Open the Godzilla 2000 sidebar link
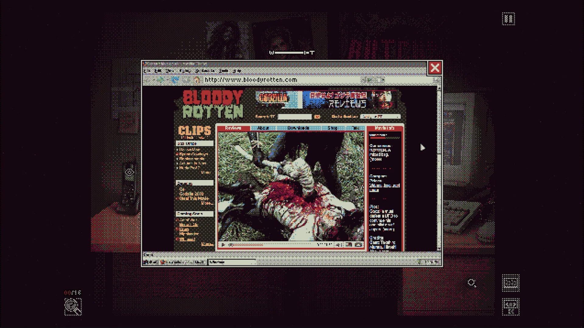Screen dimensions: 584x328 coord(191,194)
